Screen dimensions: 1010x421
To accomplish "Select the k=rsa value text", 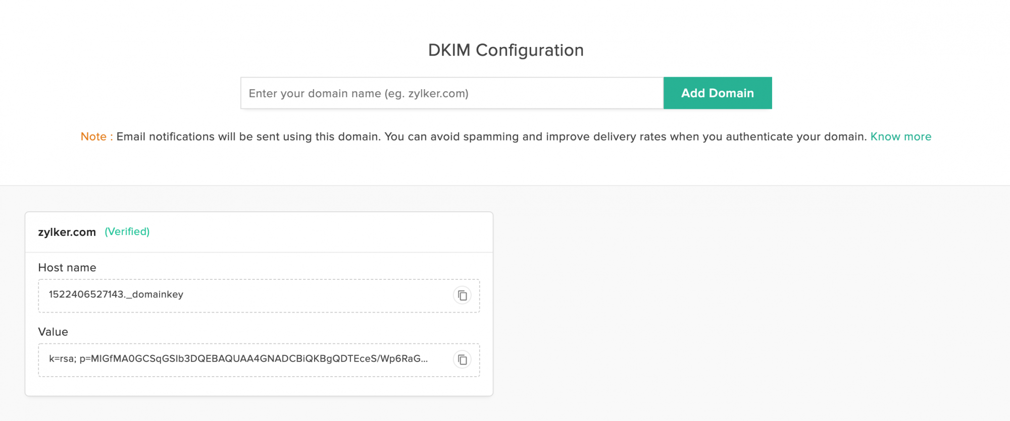I will [x=238, y=358].
